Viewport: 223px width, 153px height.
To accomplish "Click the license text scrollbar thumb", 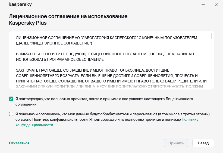I will [x=211, y=36].
